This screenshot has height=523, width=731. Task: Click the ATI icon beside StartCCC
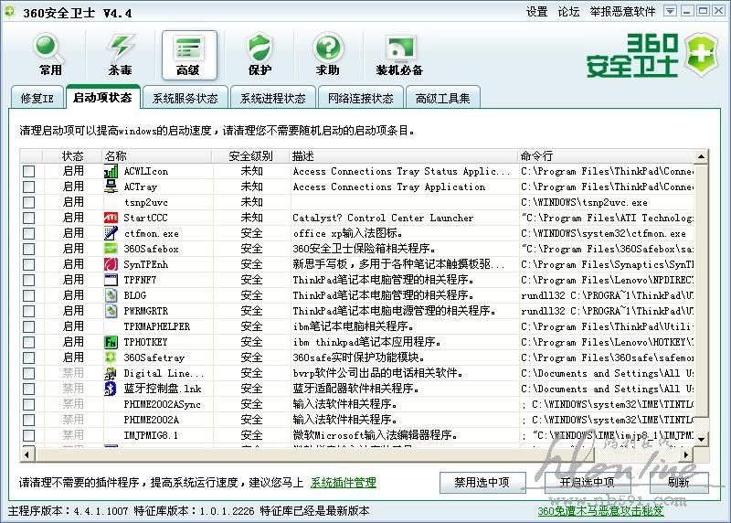pyautogui.click(x=111, y=218)
